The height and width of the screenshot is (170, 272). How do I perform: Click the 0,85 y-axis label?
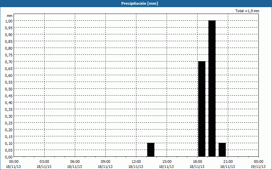tap(9, 41)
